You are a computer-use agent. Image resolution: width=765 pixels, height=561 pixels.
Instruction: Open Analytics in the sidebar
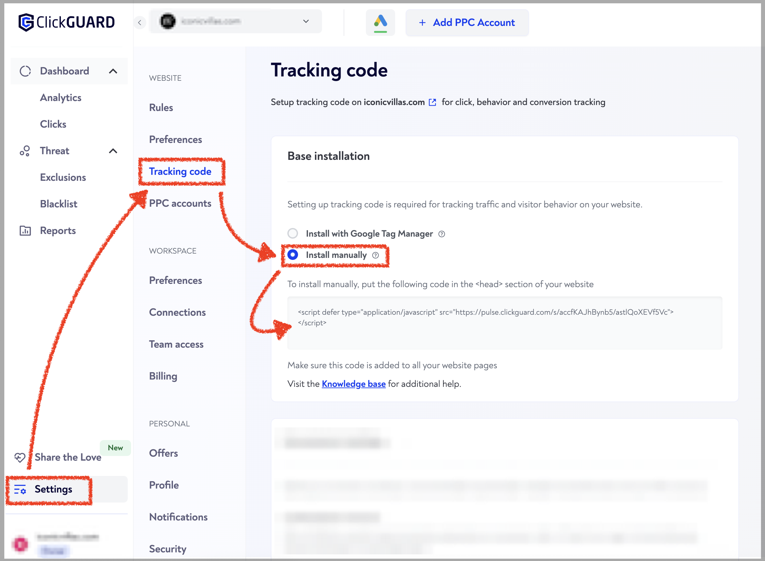click(61, 98)
